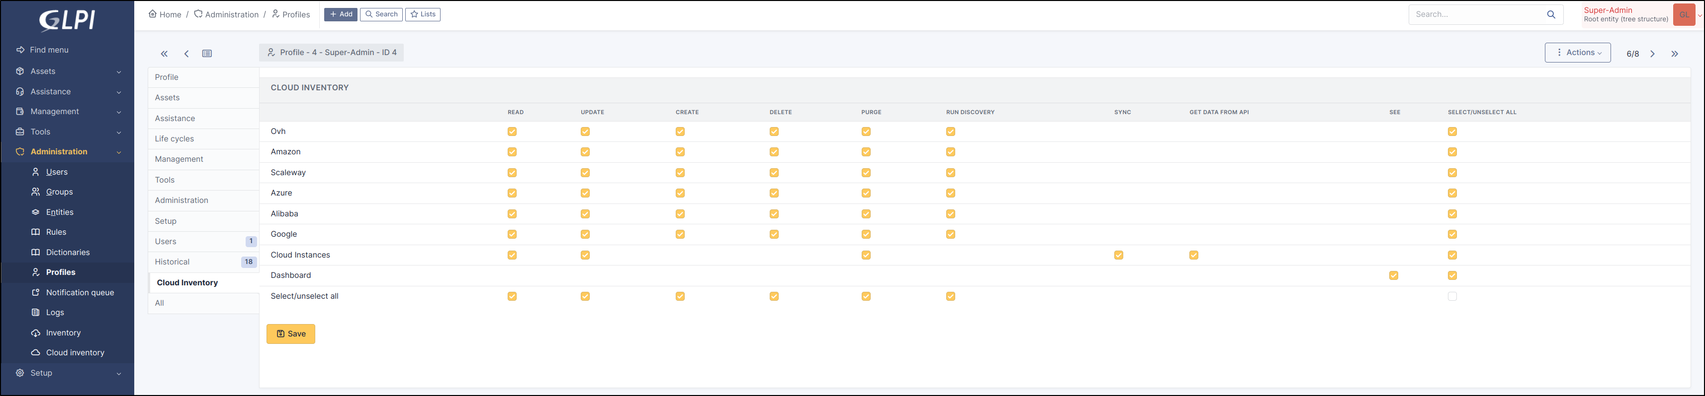1705x396 pixels.
Task: Go to next profile arrow
Action: (1652, 54)
